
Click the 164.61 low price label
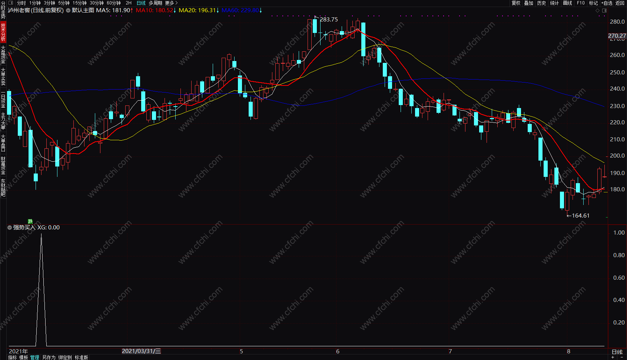(581, 216)
